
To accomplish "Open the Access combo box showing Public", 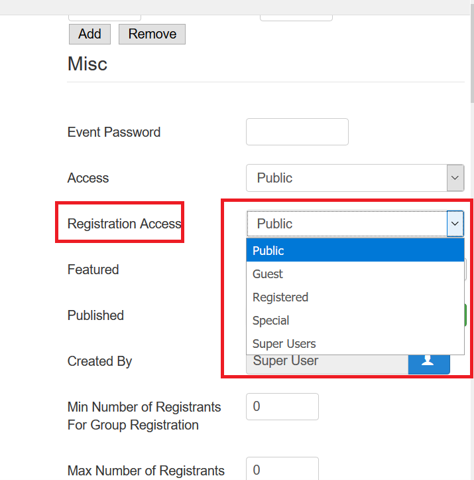I will click(x=355, y=178).
